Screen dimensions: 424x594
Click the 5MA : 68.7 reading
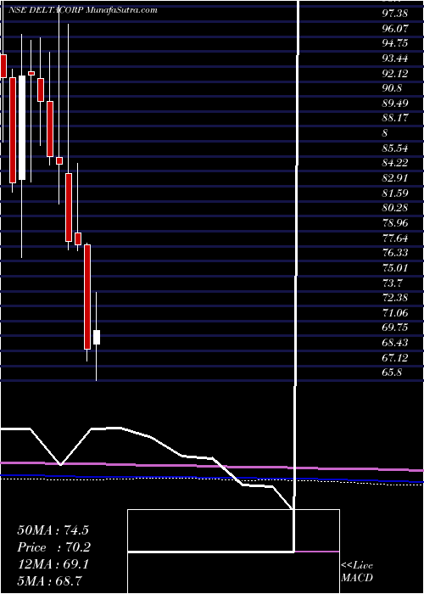click(50, 581)
